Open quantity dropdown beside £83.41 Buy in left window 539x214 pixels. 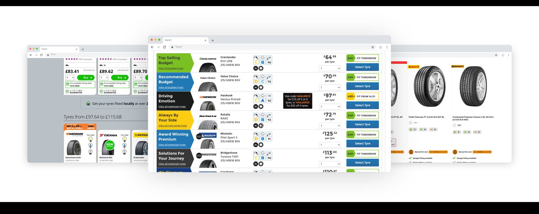tap(70, 78)
